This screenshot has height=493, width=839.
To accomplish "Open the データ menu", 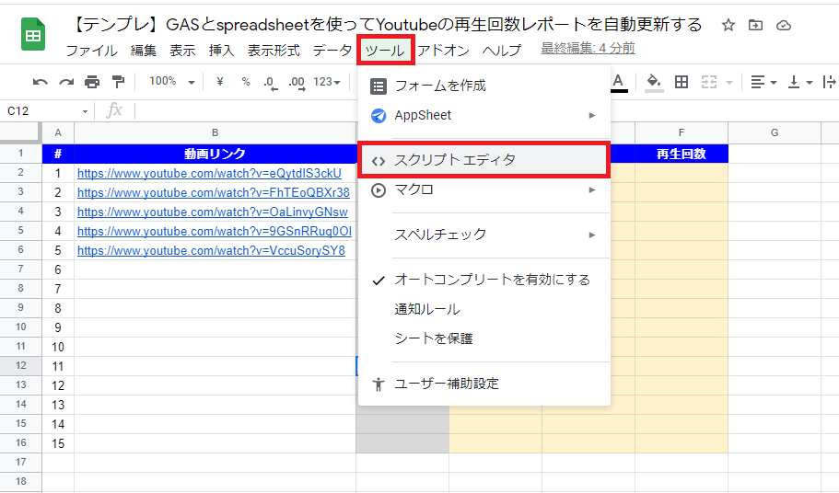I will (332, 51).
